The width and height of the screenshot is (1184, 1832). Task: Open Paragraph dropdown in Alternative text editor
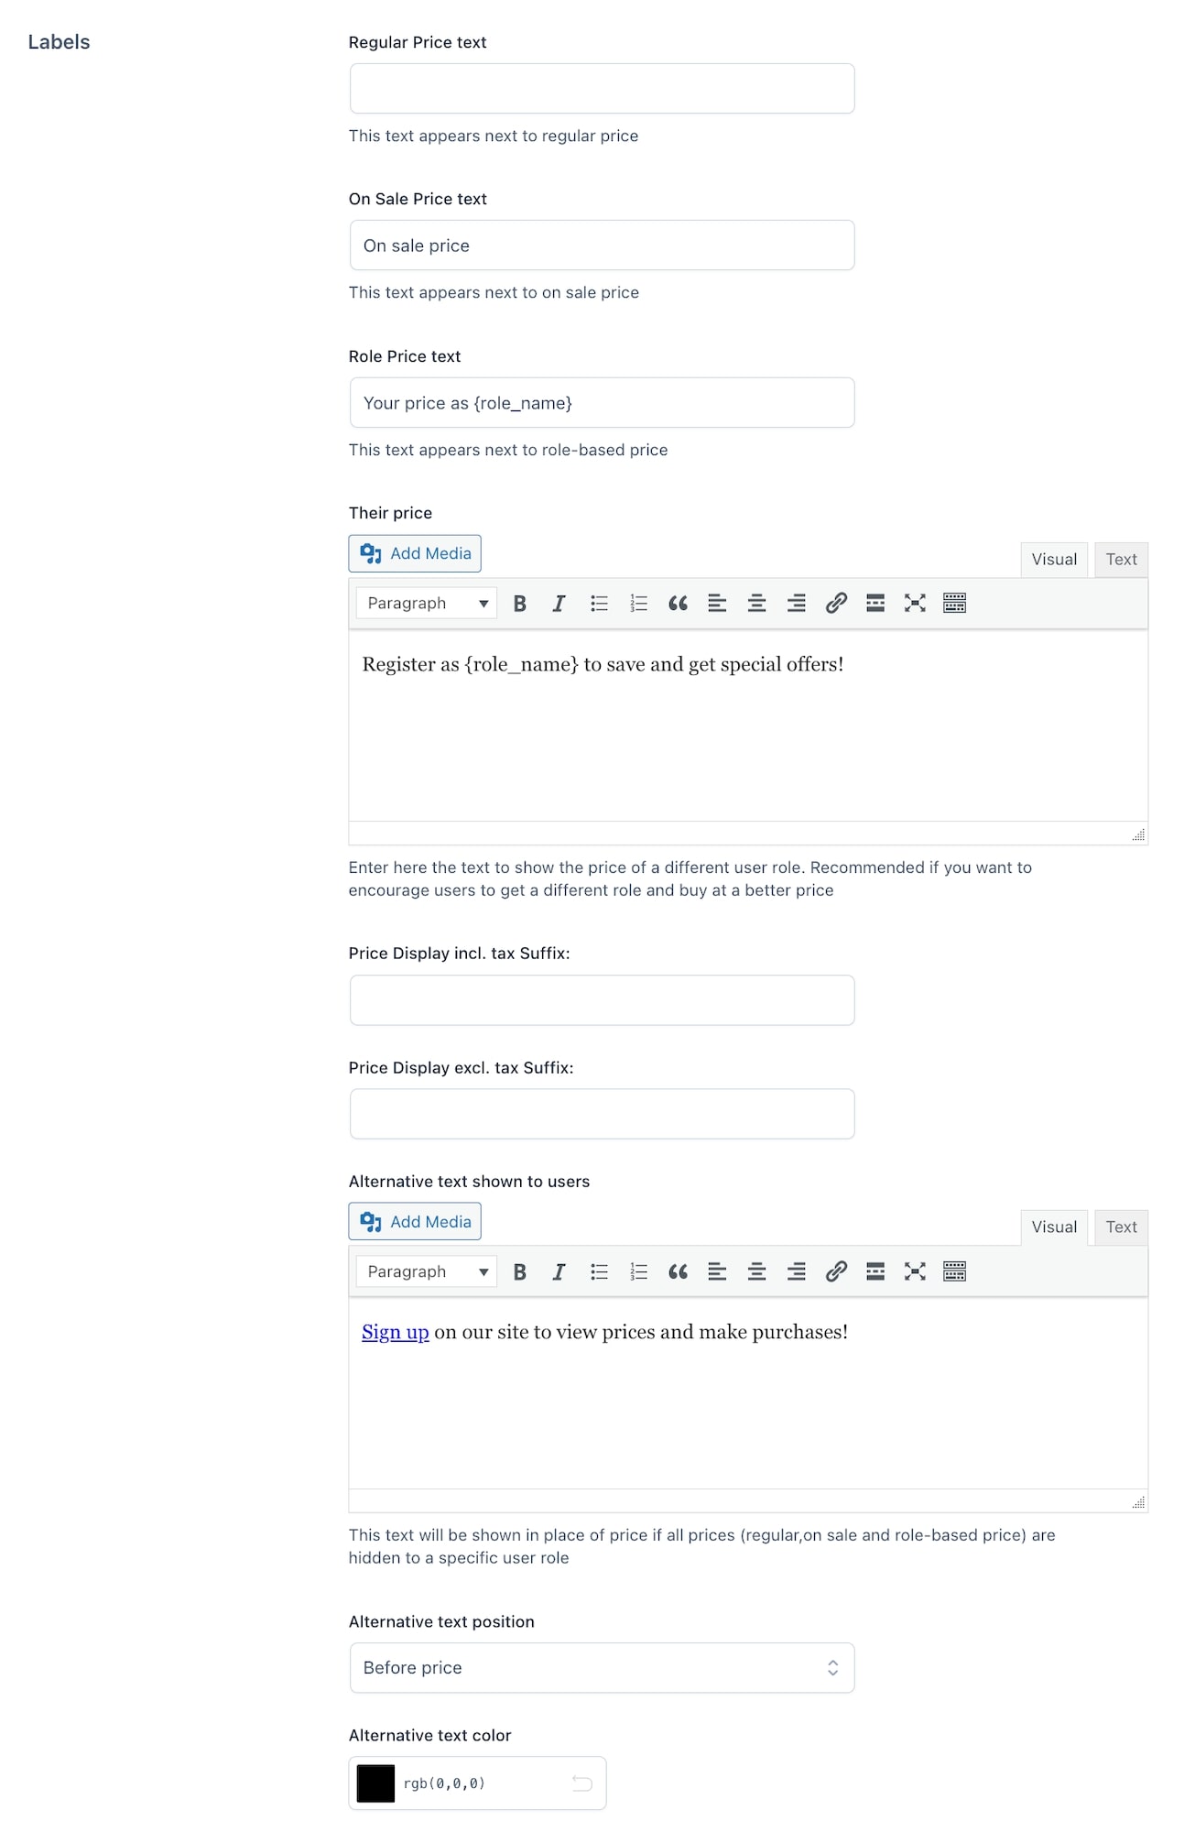point(426,1271)
